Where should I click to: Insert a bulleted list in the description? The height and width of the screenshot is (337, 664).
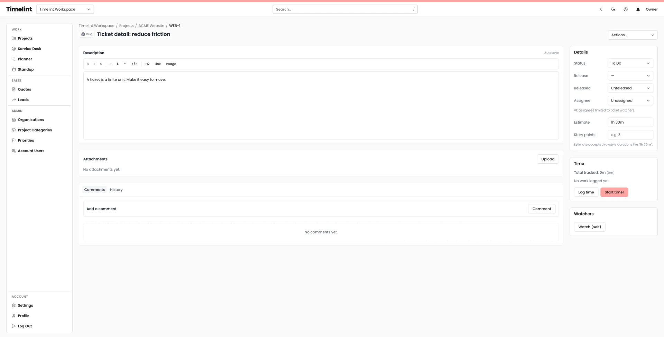(x=111, y=64)
